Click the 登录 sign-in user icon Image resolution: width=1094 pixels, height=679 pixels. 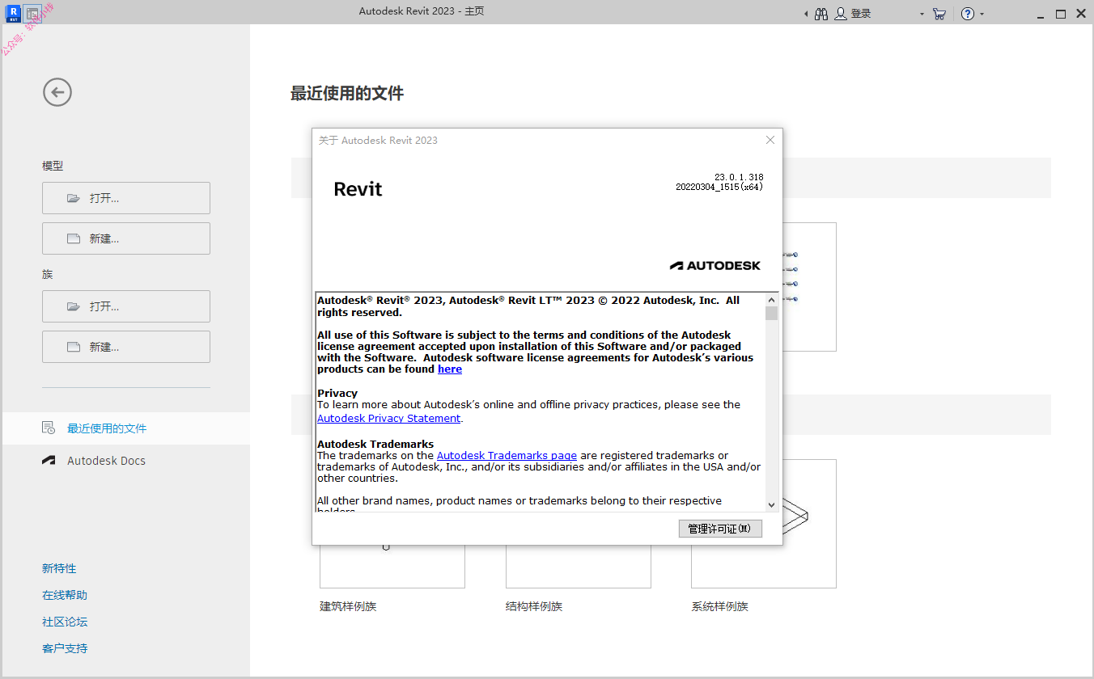[x=841, y=14]
